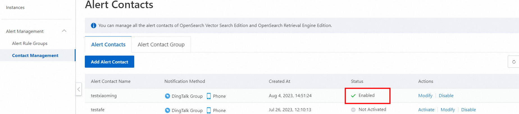The height and width of the screenshot is (114, 519).
Task: Activate the testafe contact
Action: (426, 110)
